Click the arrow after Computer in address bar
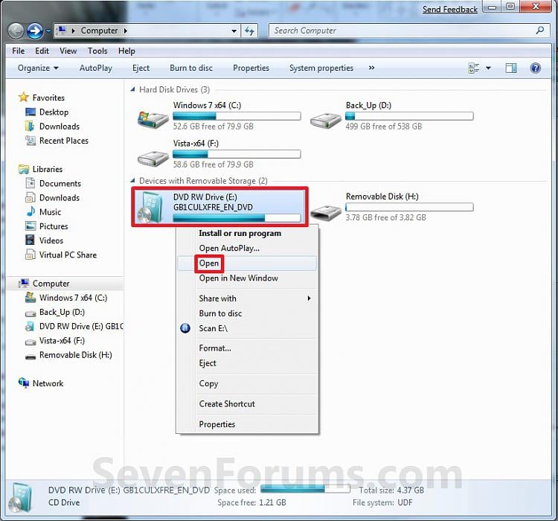 [x=125, y=31]
